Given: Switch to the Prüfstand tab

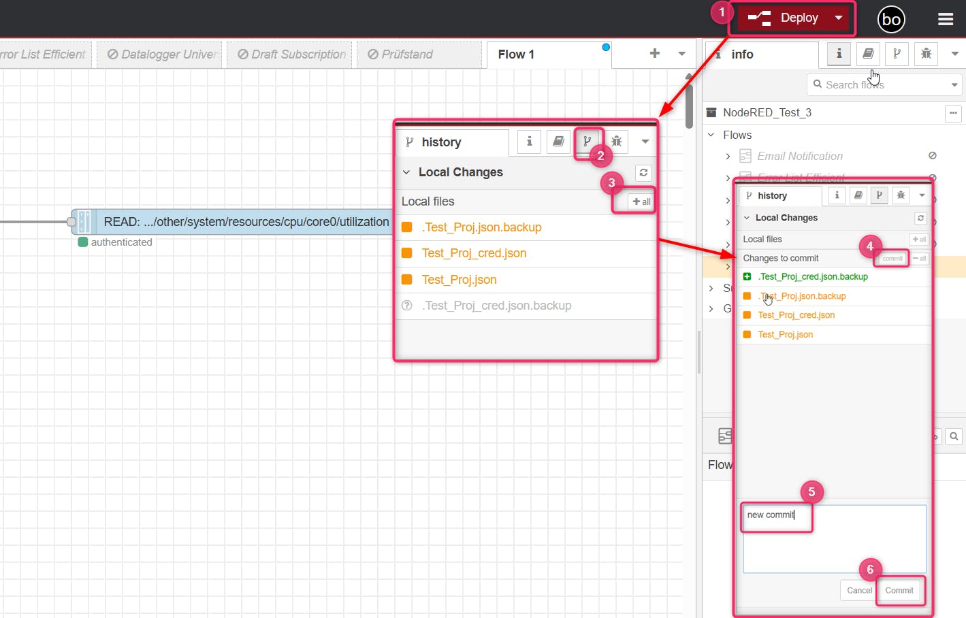Looking at the screenshot, I should [x=406, y=54].
